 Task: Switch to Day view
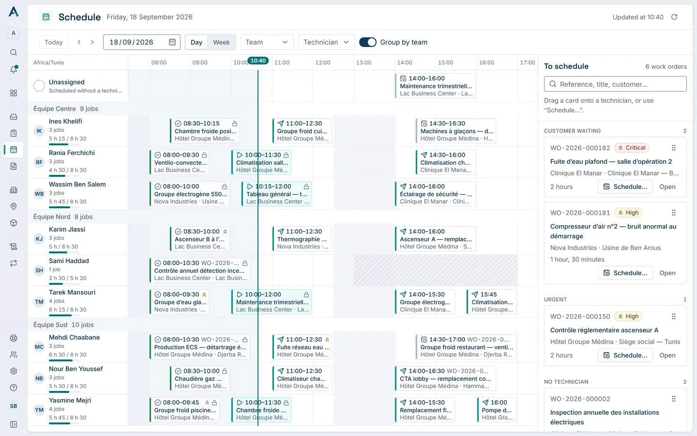pos(197,42)
